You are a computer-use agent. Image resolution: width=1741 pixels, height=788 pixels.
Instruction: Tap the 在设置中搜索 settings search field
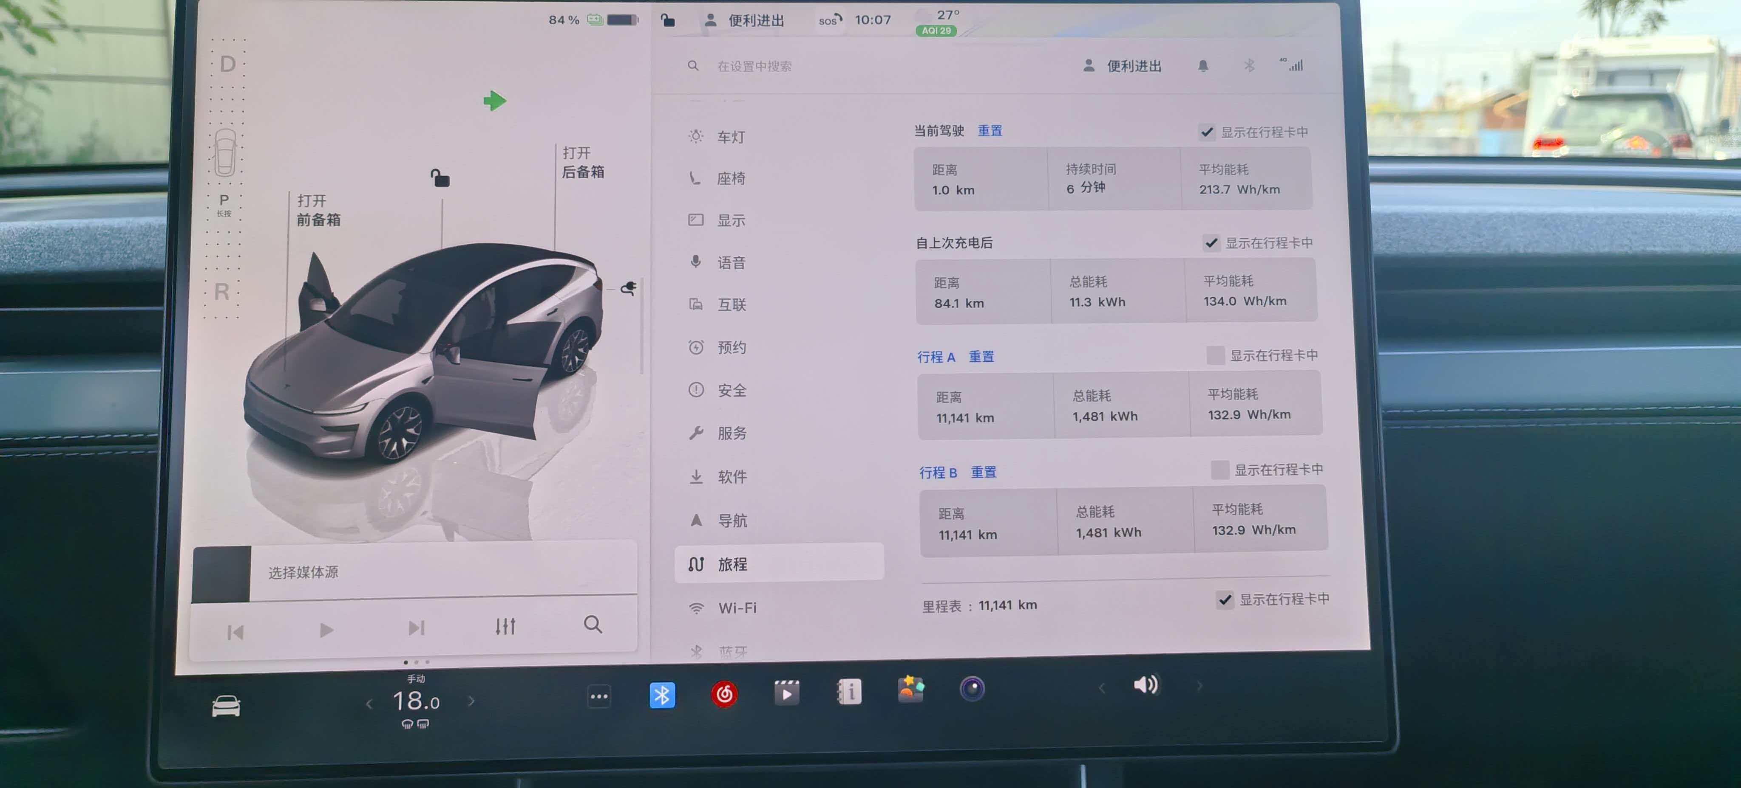pos(754,66)
